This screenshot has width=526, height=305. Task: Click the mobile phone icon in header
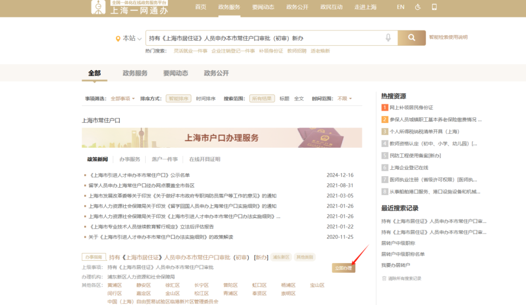[434, 7]
